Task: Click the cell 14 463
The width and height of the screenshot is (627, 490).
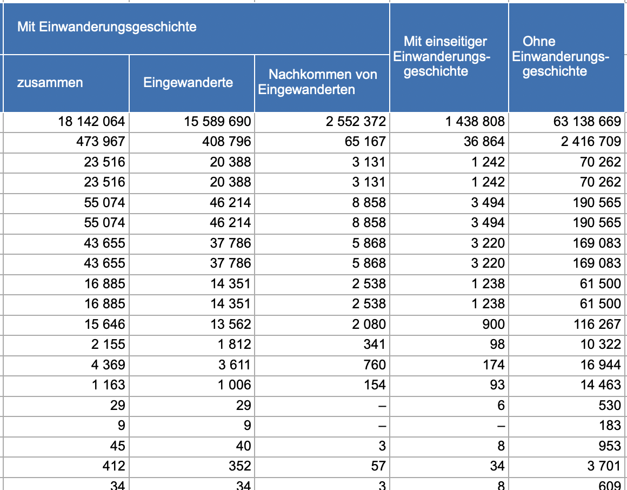Action: [566, 386]
